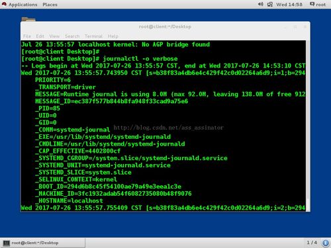Click the 13:55:57.743950 CST entry header
331x248 pixels.
163,73
